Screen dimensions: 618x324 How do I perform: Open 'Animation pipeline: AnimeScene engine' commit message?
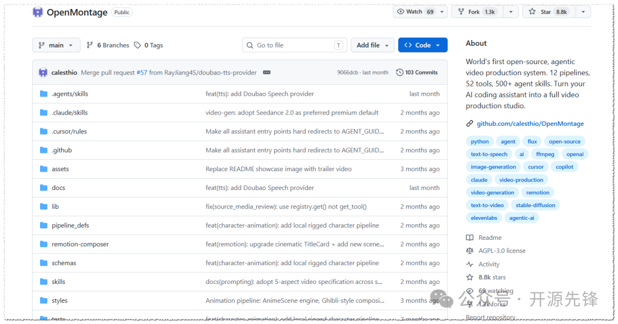[x=295, y=301]
